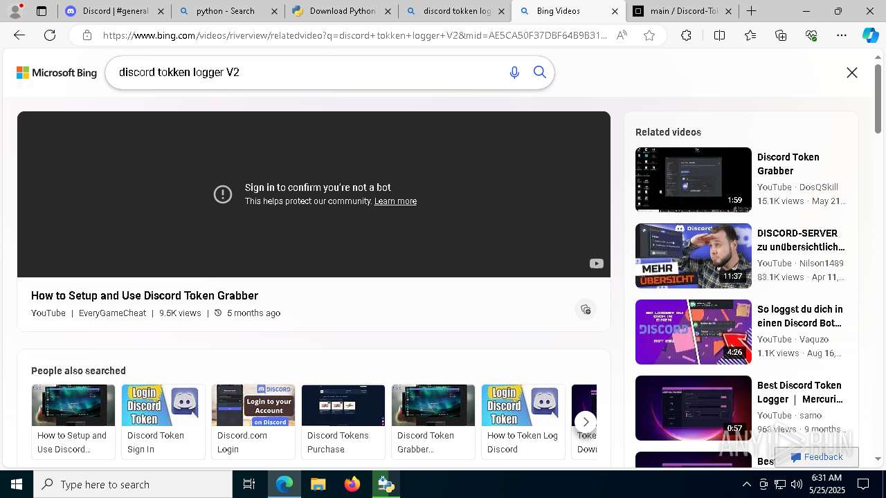Open the Extensions puzzle icon
The height and width of the screenshot is (498, 886).
click(686, 35)
